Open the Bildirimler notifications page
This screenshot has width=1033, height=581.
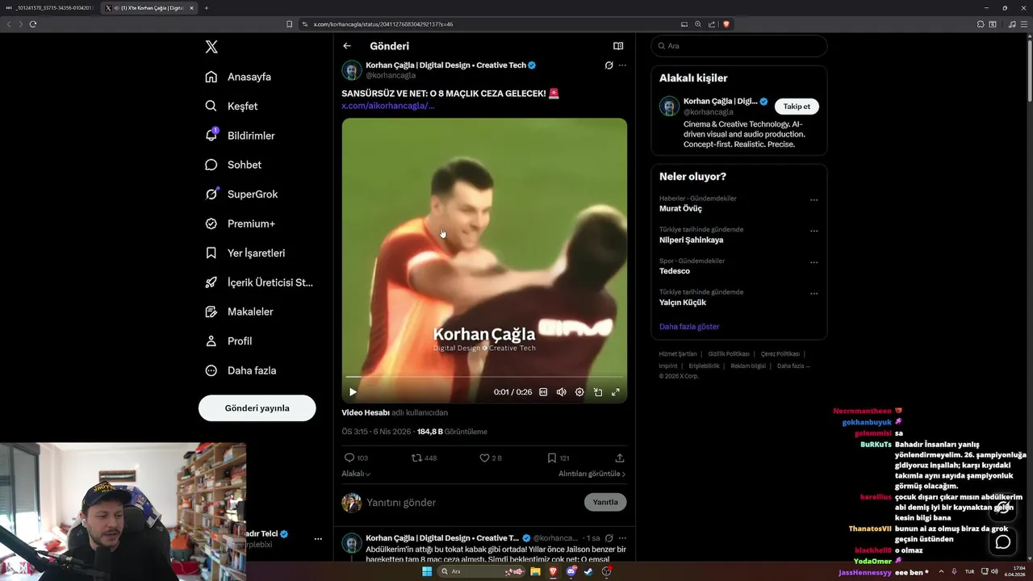(240, 136)
